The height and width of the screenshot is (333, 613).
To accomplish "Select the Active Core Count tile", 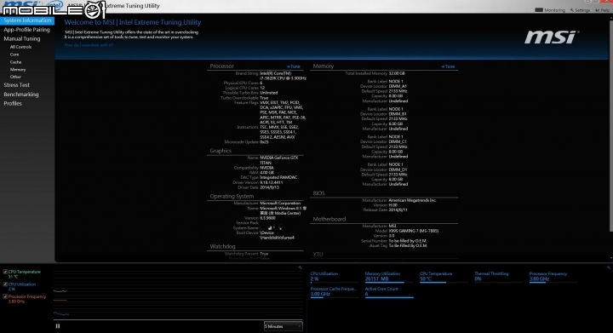I will 389,292.
